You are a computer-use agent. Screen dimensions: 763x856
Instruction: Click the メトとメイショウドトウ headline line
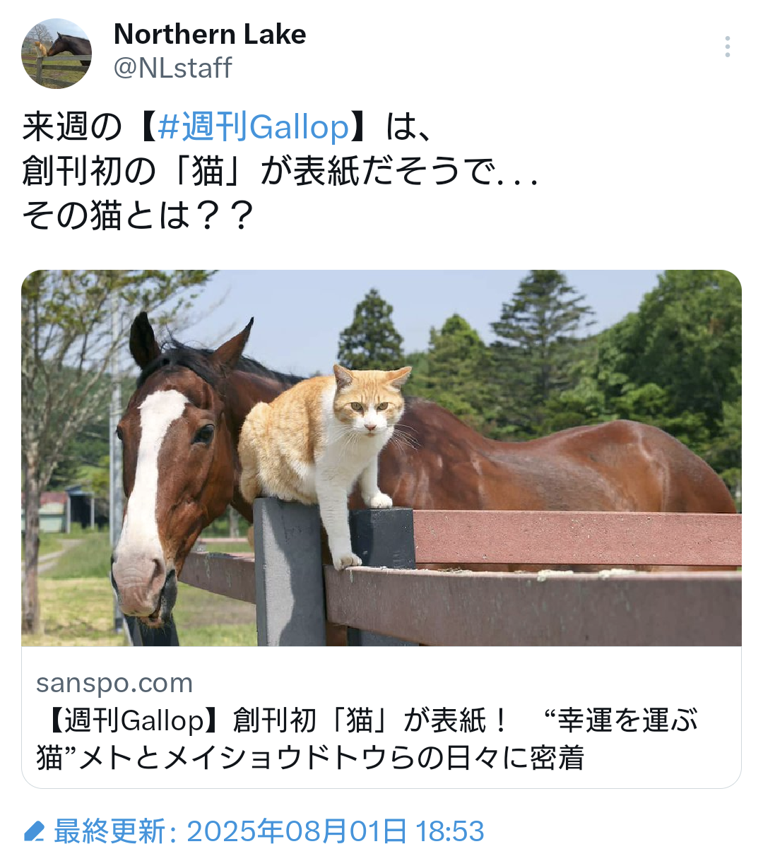click(310, 758)
